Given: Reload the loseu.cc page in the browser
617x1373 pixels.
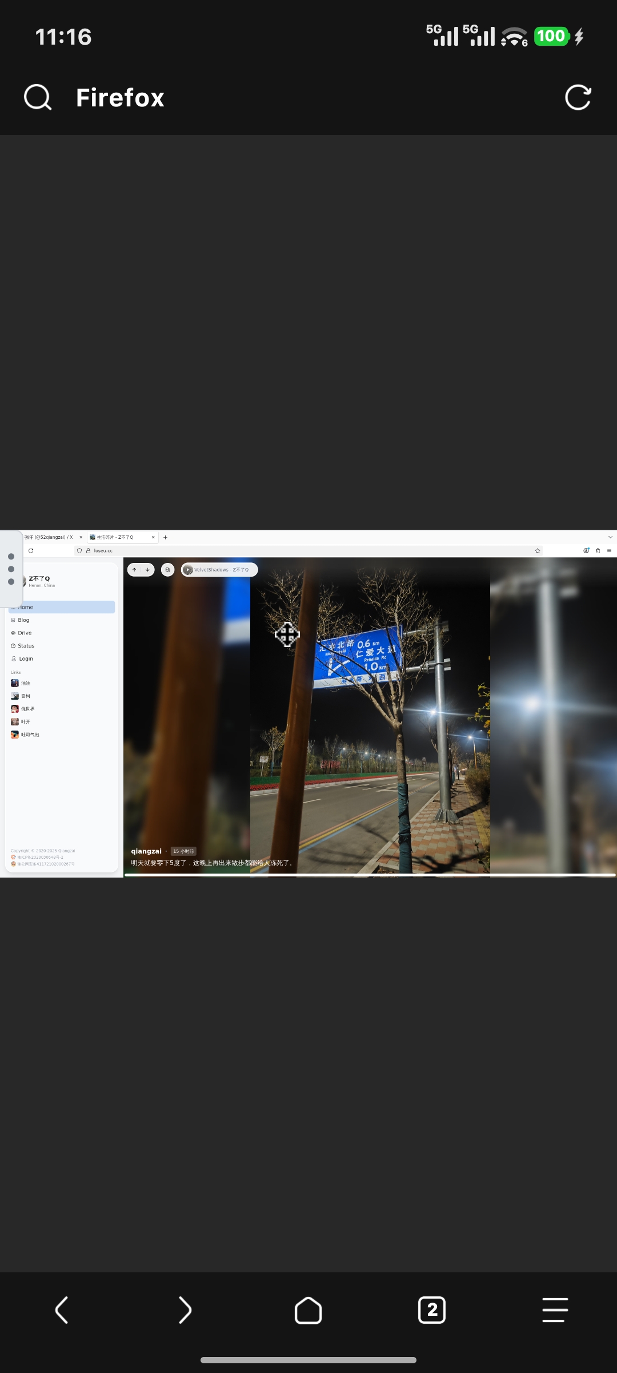Looking at the screenshot, I should [31, 551].
